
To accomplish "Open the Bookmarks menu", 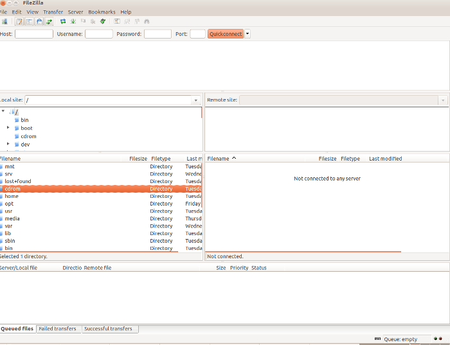I will coord(102,12).
